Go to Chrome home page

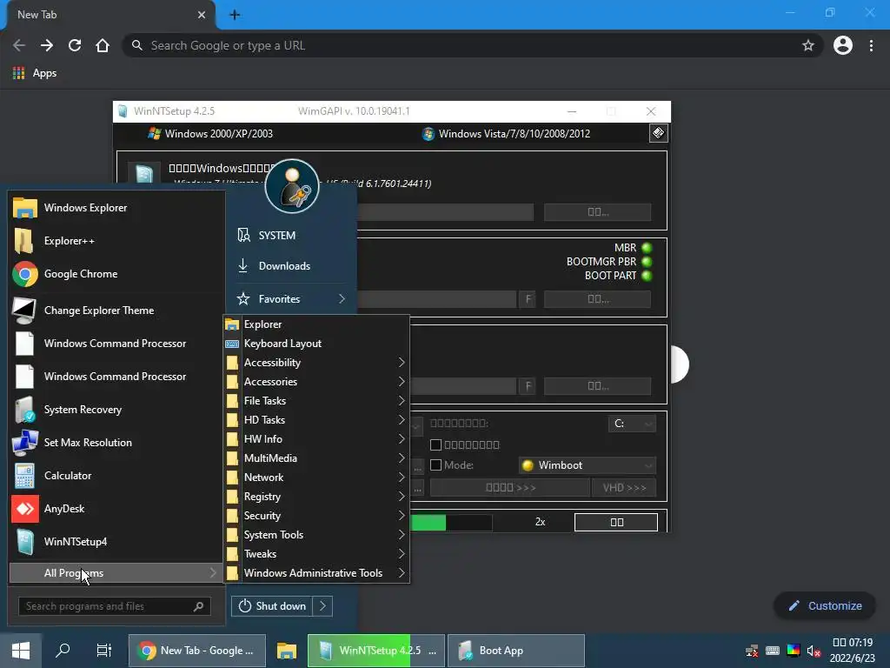[103, 45]
